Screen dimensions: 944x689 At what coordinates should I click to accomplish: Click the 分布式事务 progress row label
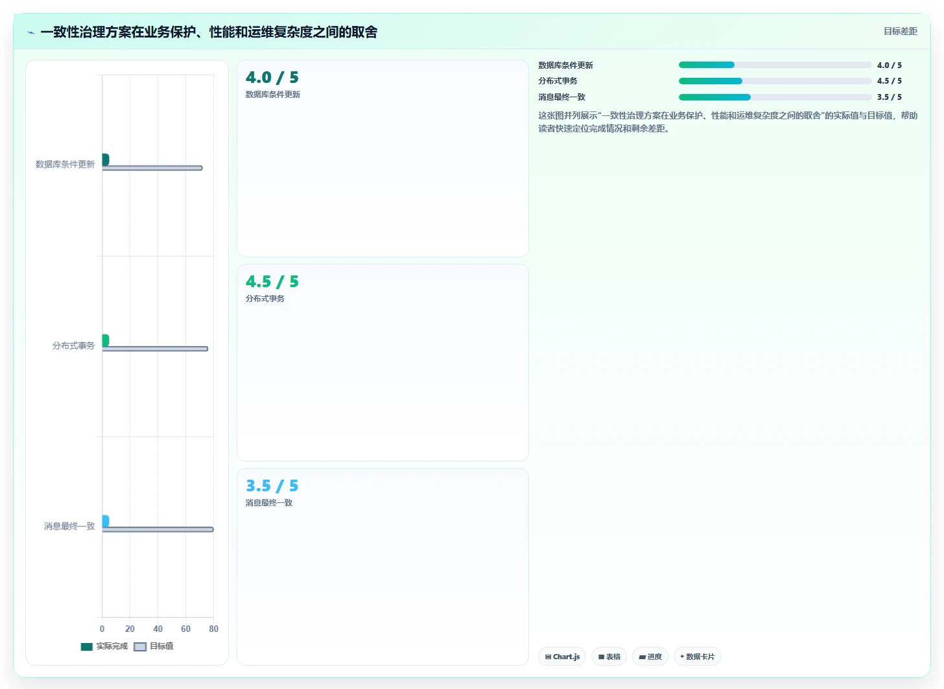558,81
